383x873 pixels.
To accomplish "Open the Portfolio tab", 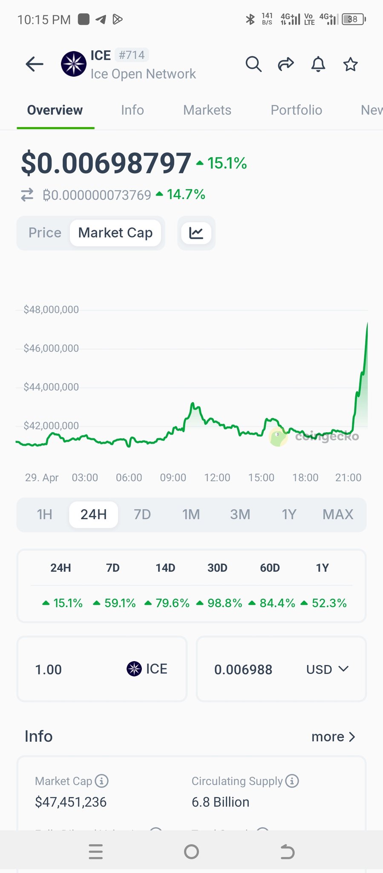I will 297,110.
